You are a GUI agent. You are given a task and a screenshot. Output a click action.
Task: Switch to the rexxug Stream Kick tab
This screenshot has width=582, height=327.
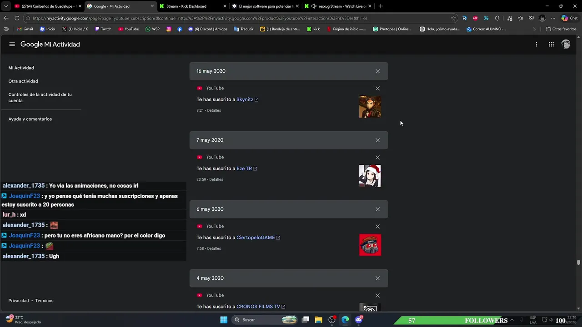[337, 6]
